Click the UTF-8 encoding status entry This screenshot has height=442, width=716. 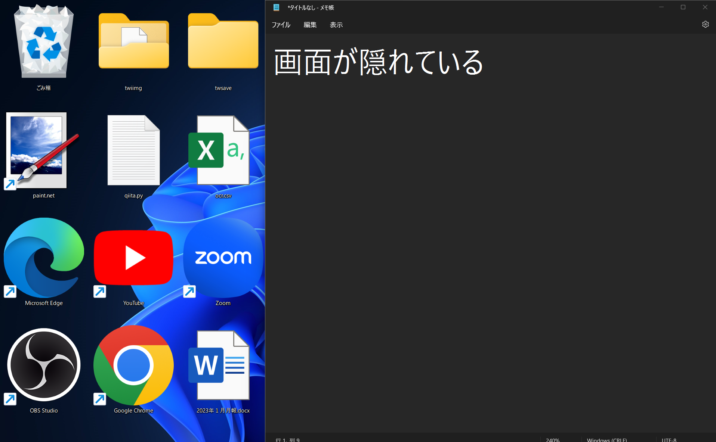pos(669,440)
